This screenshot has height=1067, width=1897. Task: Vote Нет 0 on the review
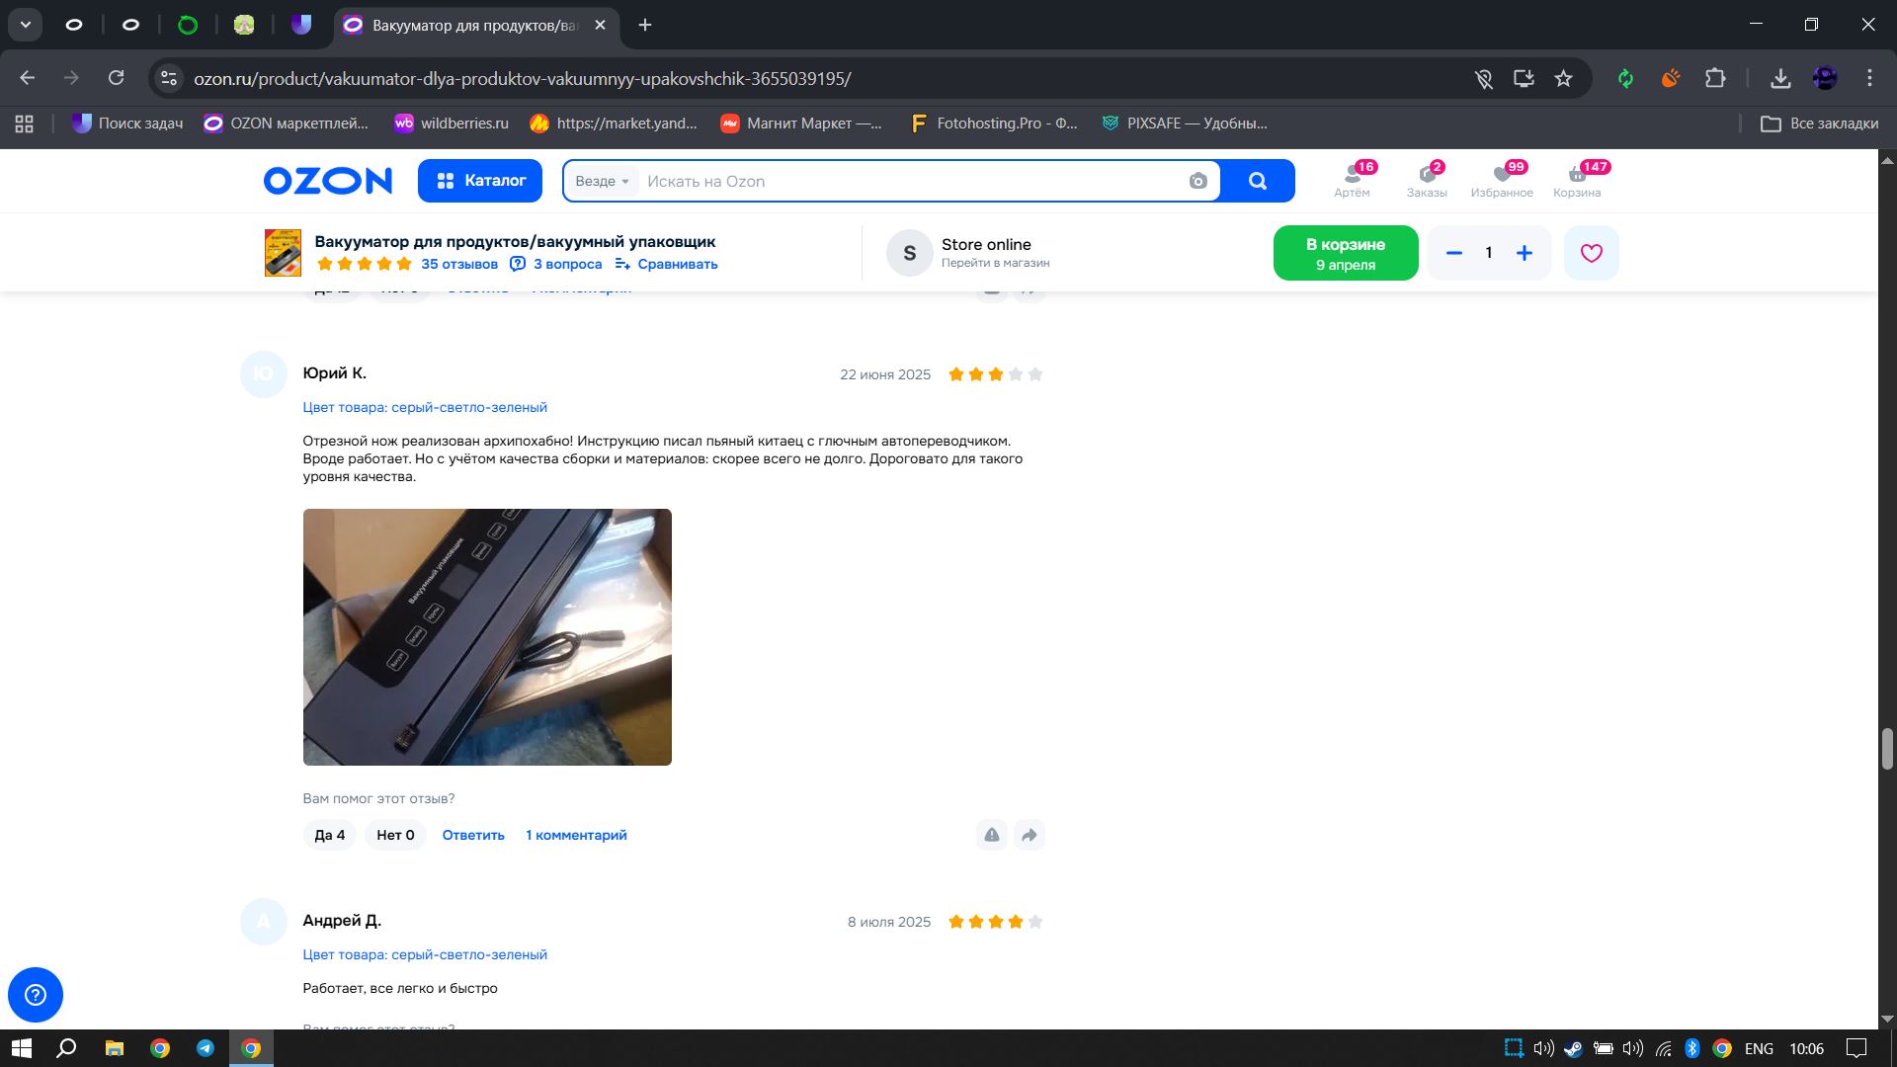[x=395, y=835]
